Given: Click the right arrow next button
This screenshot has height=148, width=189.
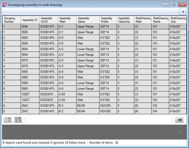Looking at the screenshot, I should point(179,120).
